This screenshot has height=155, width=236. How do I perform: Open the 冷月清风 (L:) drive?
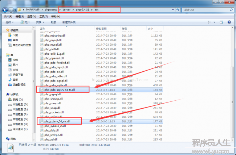coord(20,129)
